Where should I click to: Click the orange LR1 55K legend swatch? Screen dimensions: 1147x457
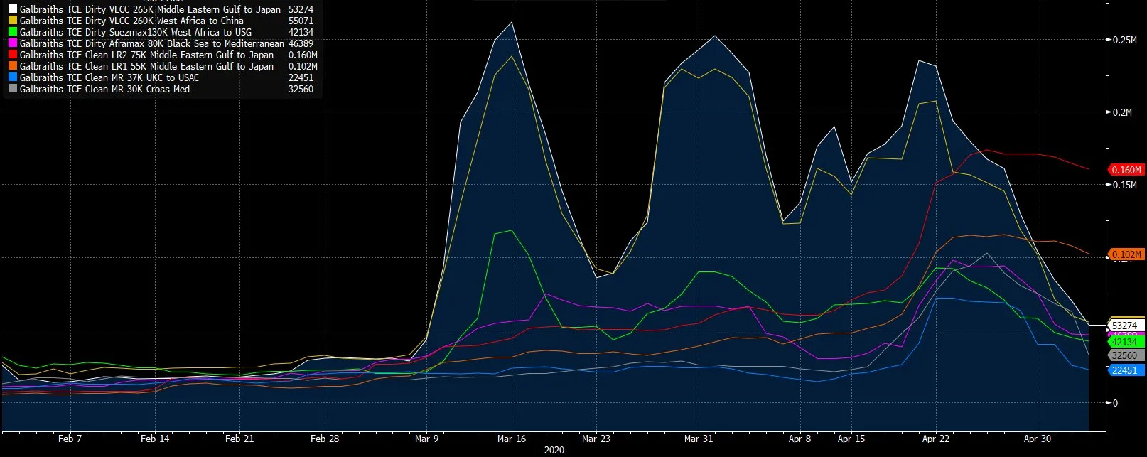click(12, 66)
